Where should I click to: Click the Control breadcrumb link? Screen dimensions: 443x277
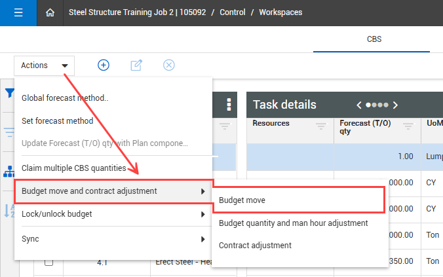click(233, 12)
